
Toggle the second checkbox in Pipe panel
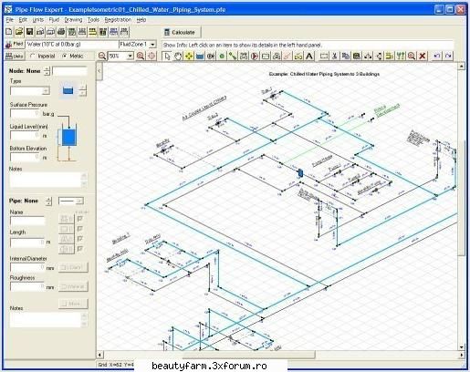[x=80, y=229]
